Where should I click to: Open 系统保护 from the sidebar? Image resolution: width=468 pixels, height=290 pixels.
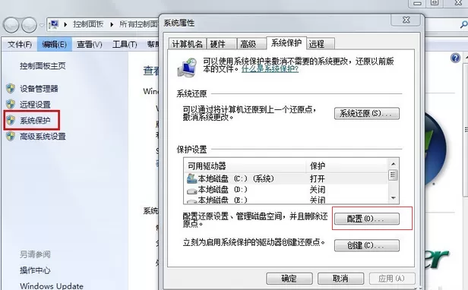35,121
